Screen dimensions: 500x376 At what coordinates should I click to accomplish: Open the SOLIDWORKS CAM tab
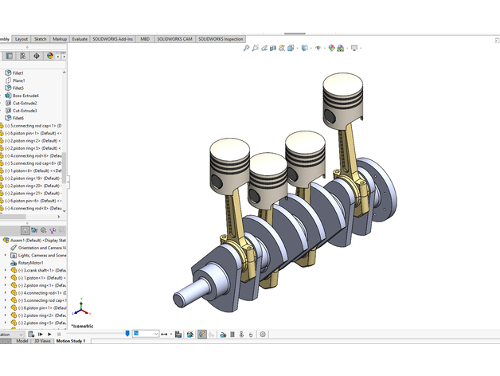(174, 38)
